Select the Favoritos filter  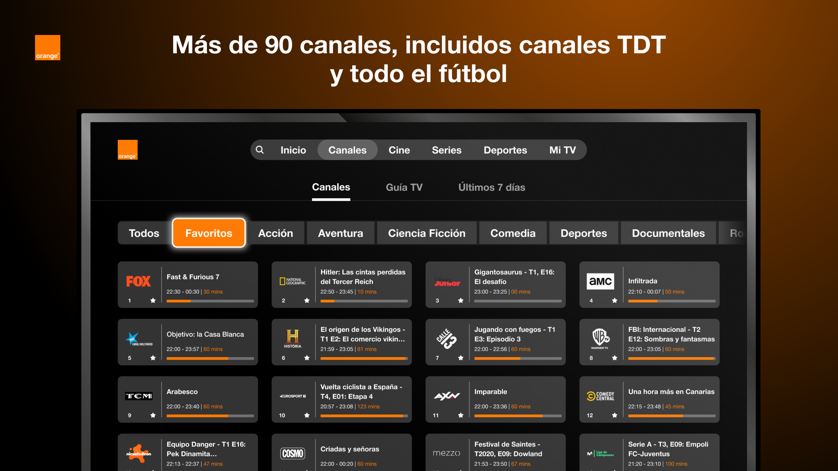(x=209, y=233)
